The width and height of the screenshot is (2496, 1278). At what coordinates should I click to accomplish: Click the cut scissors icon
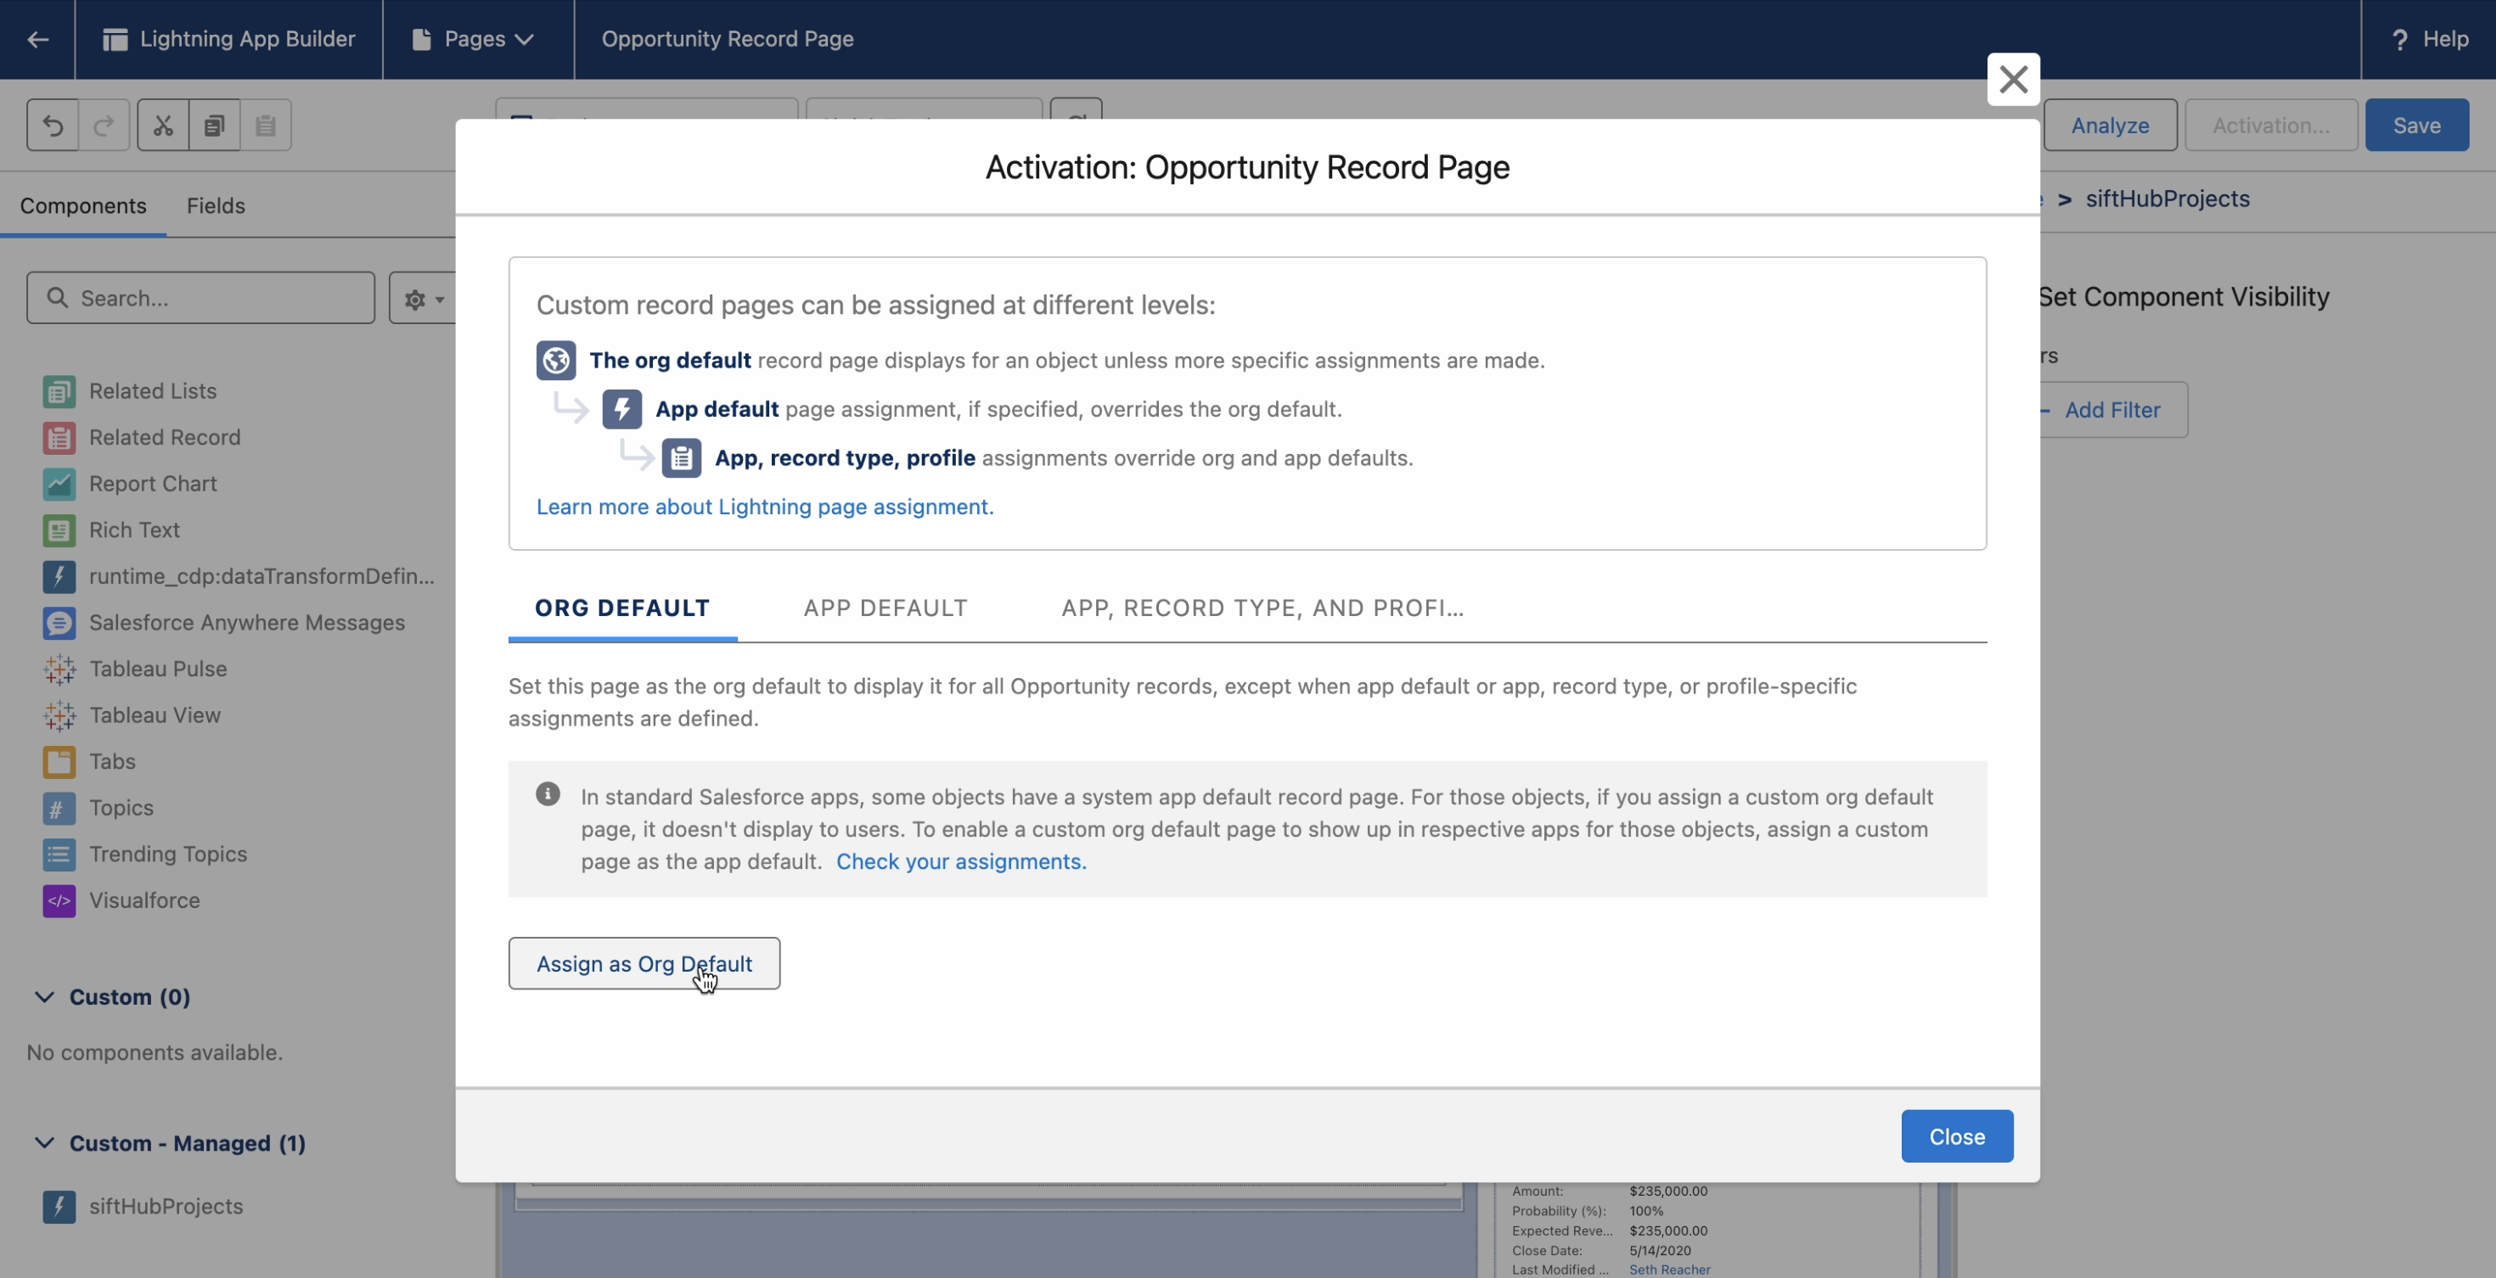(x=163, y=125)
